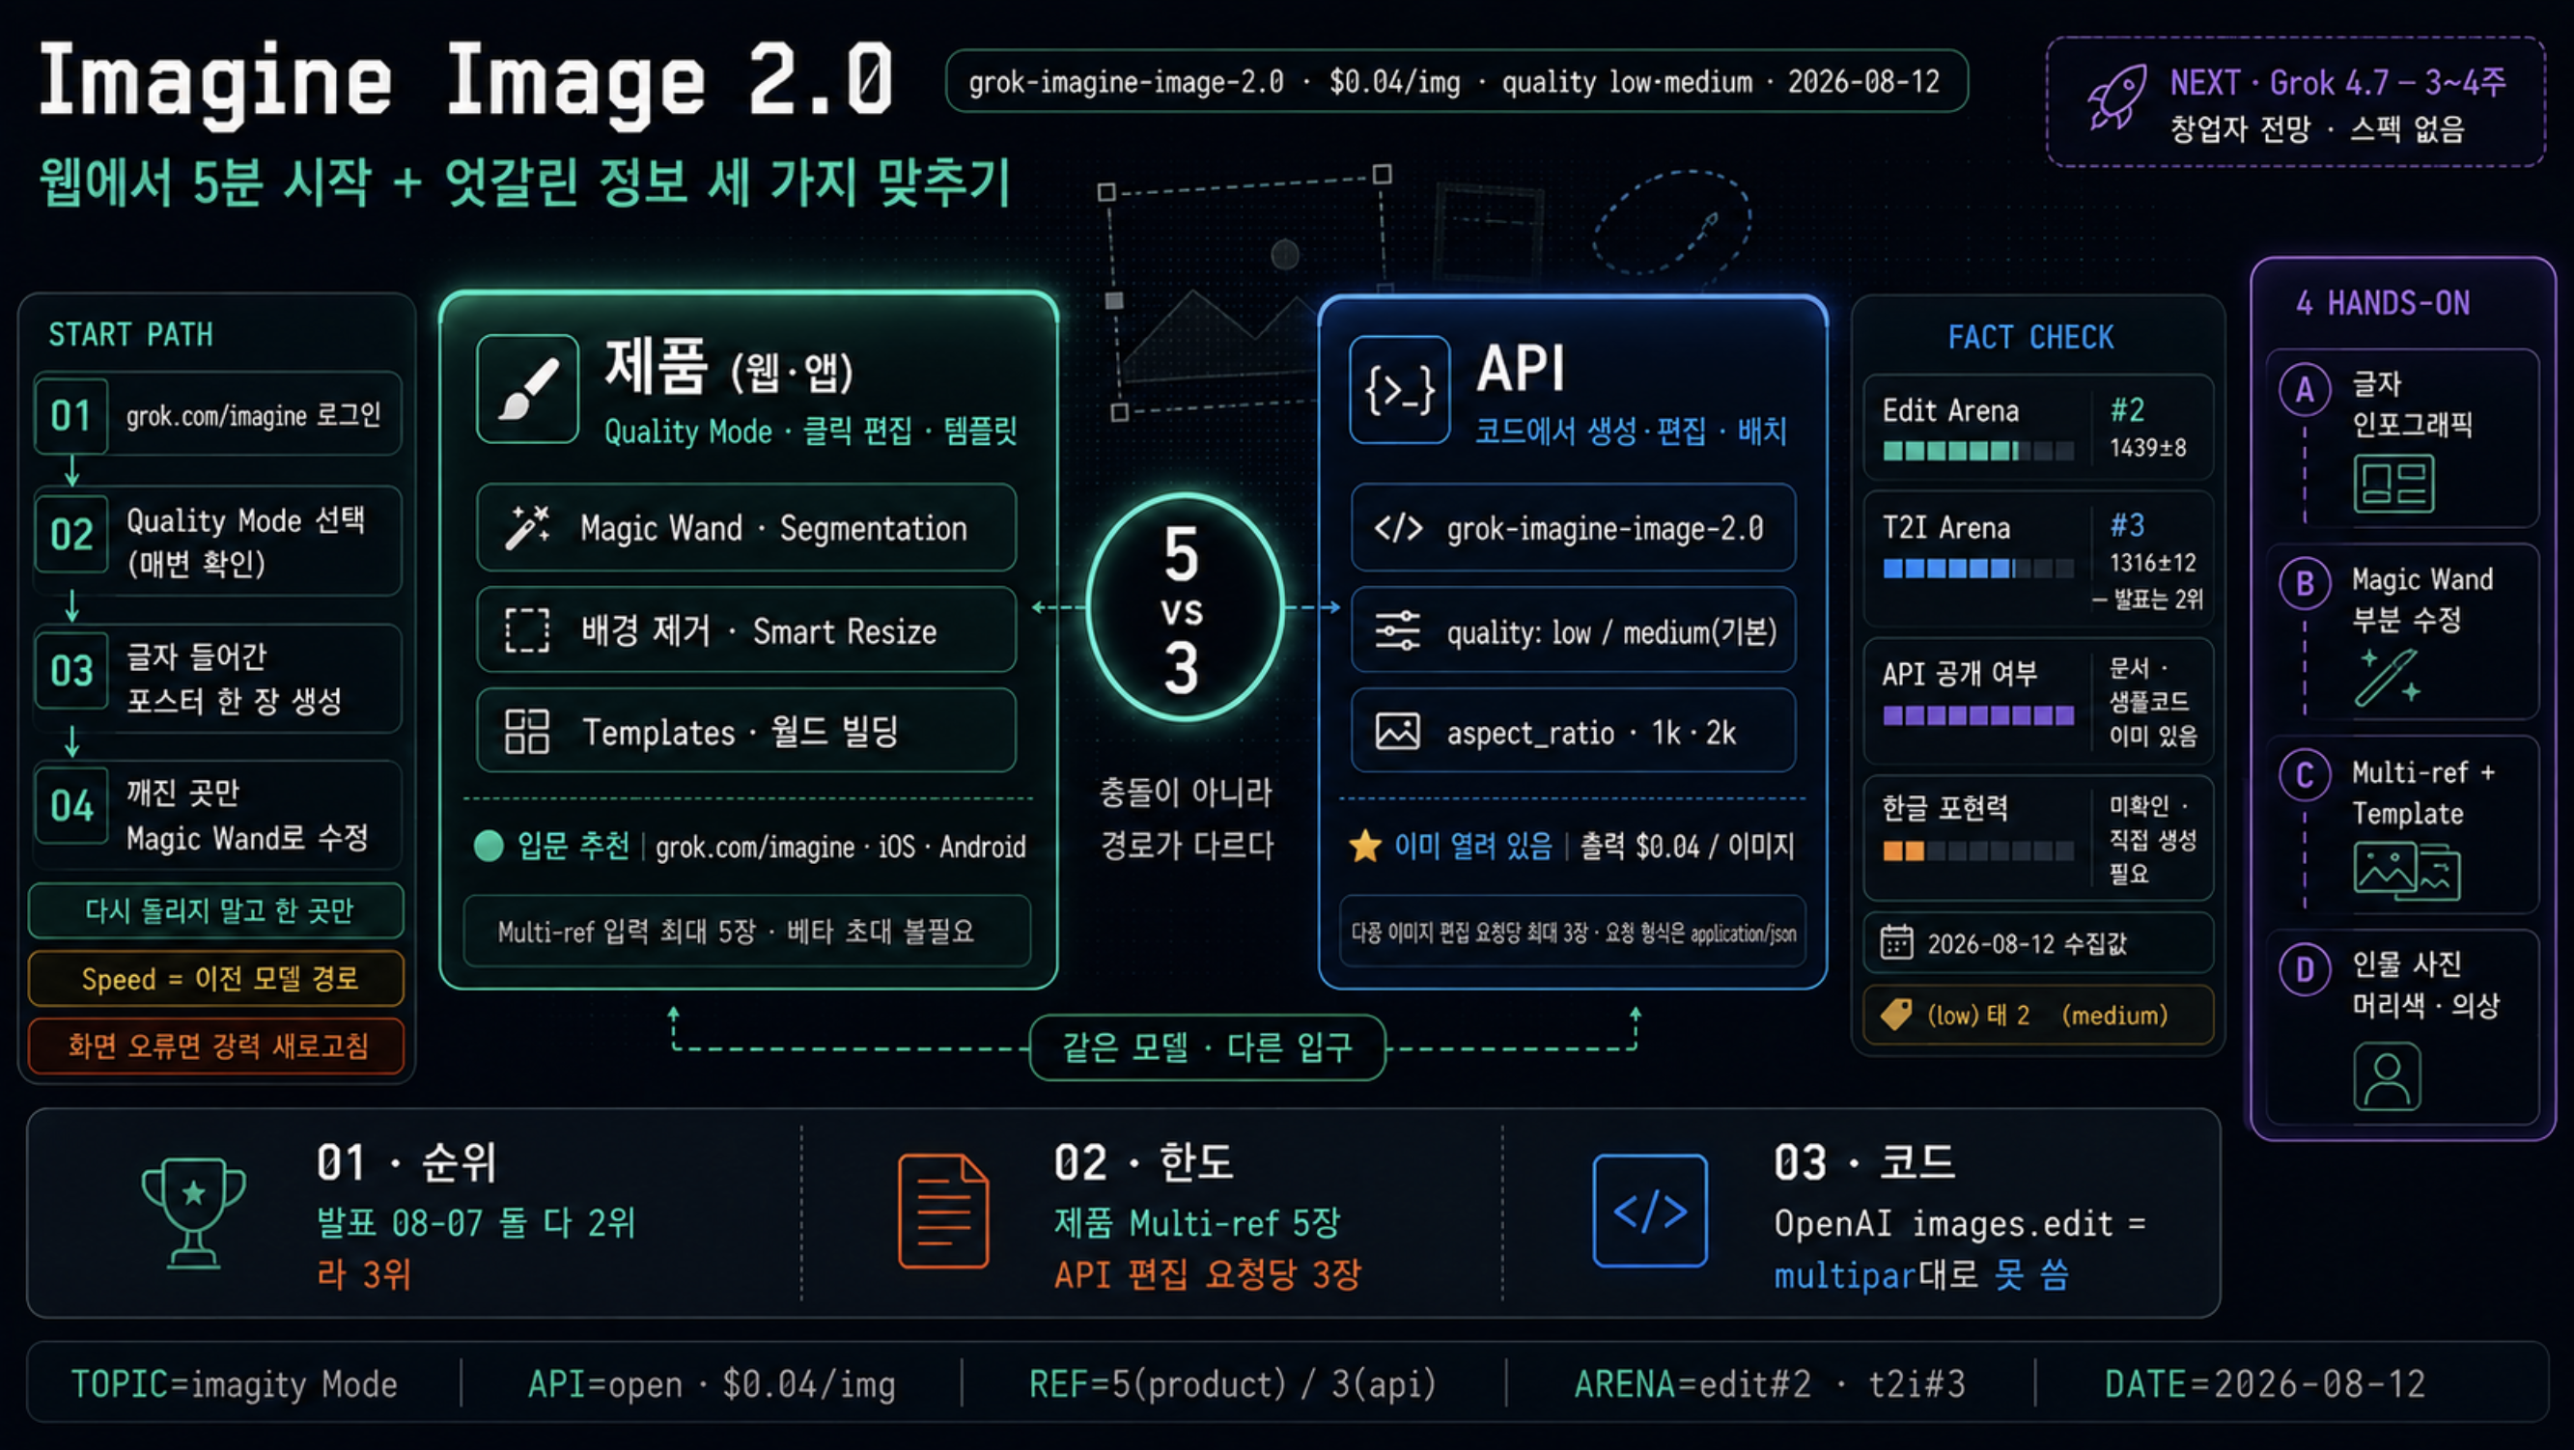Click the trophy icon beside 01 · 순위
Viewport: 2574px width, 1450px height.
[x=194, y=1213]
